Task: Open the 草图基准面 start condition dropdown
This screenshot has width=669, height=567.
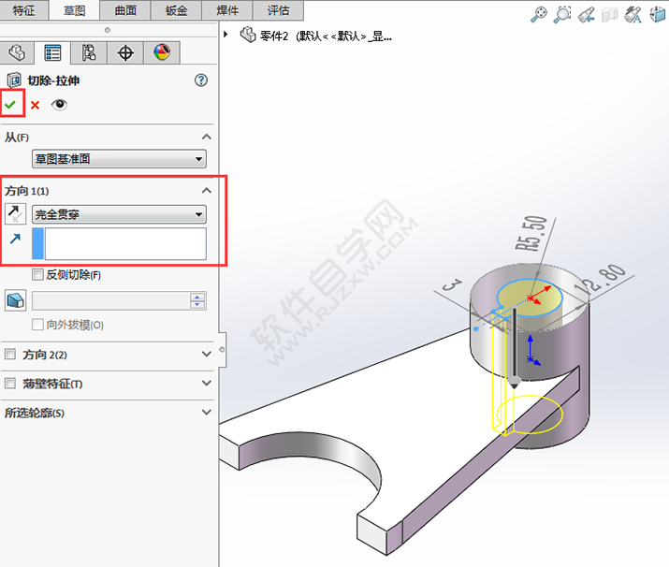Action: coord(119,159)
